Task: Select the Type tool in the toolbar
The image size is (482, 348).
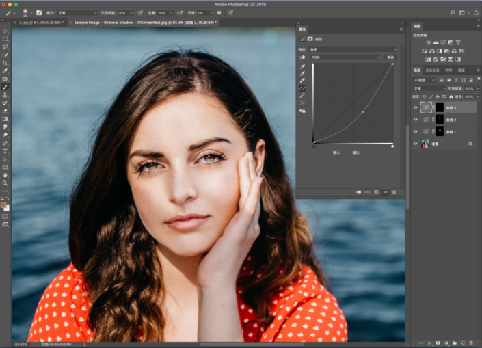Action: (x=5, y=151)
